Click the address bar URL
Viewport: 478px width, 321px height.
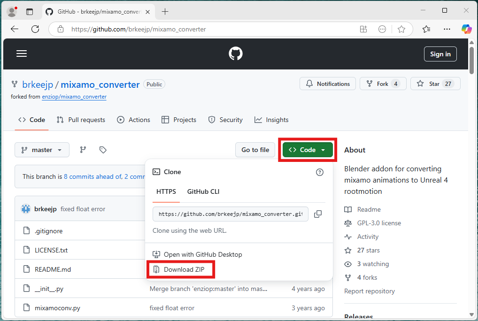click(139, 29)
